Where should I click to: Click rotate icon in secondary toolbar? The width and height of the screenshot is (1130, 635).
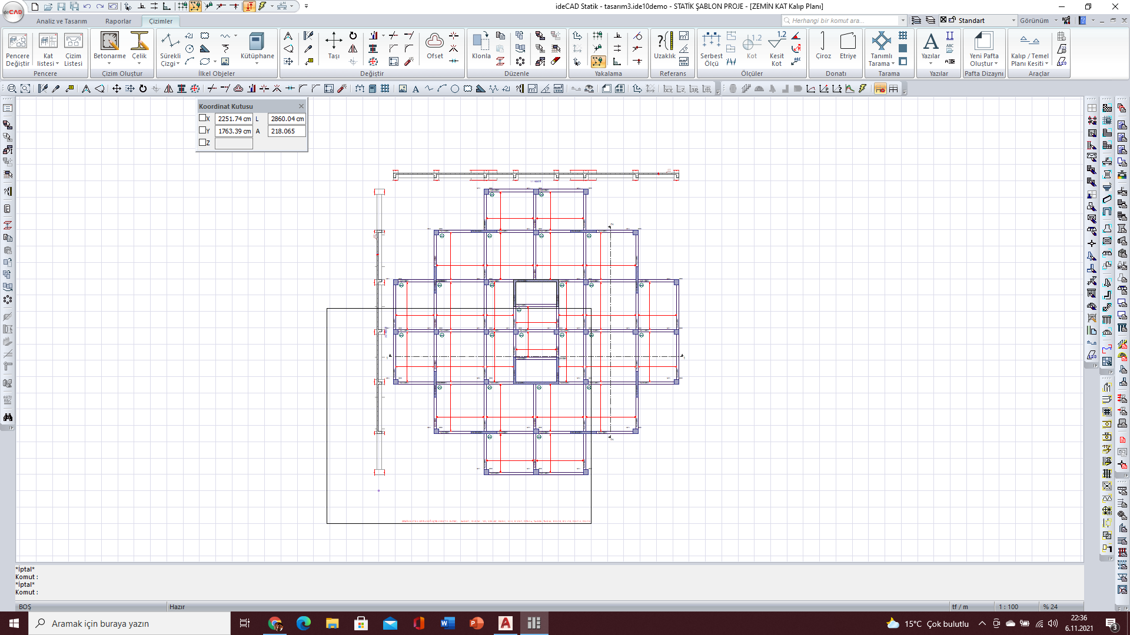coord(142,89)
